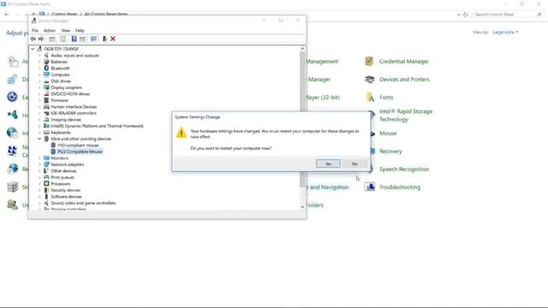Expand the Display adapters category

pos(39,87)
